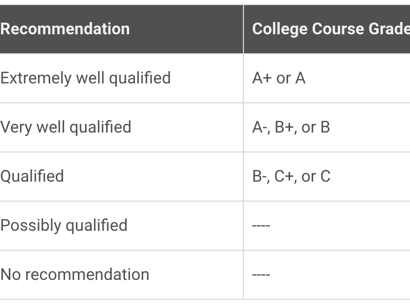This screenshot has height=305, width=410.
Task: Select the No recommendation cell
Action: click(121, 274)
